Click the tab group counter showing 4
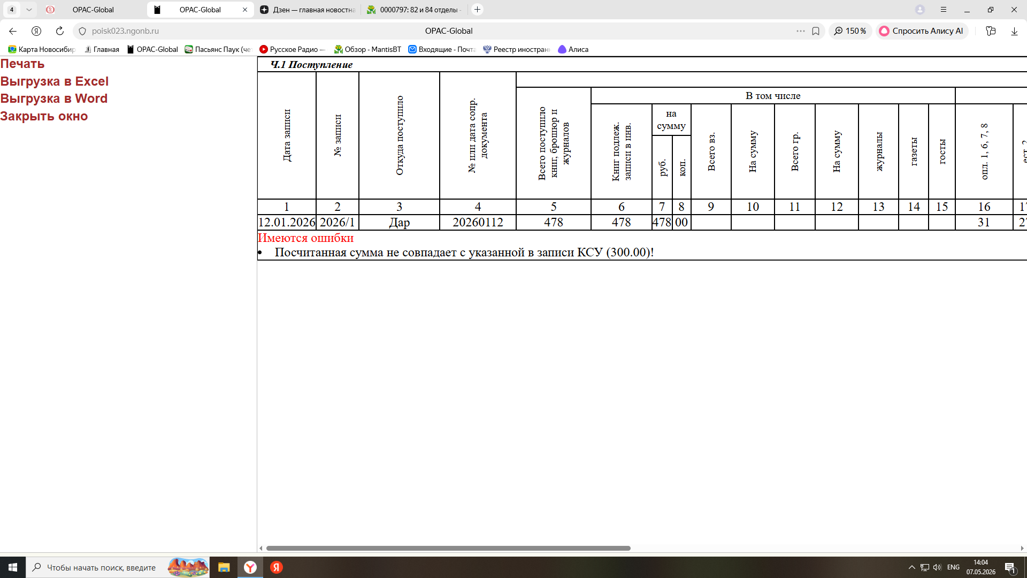Screen dimensions: 1027x578 coord(12,10)
